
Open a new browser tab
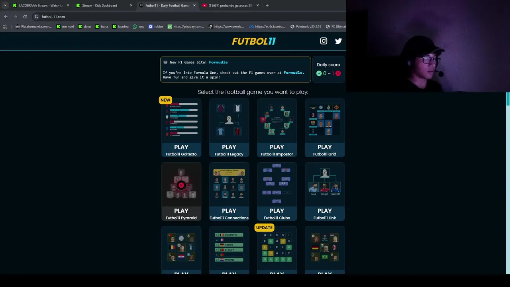[x=267, y=5]
